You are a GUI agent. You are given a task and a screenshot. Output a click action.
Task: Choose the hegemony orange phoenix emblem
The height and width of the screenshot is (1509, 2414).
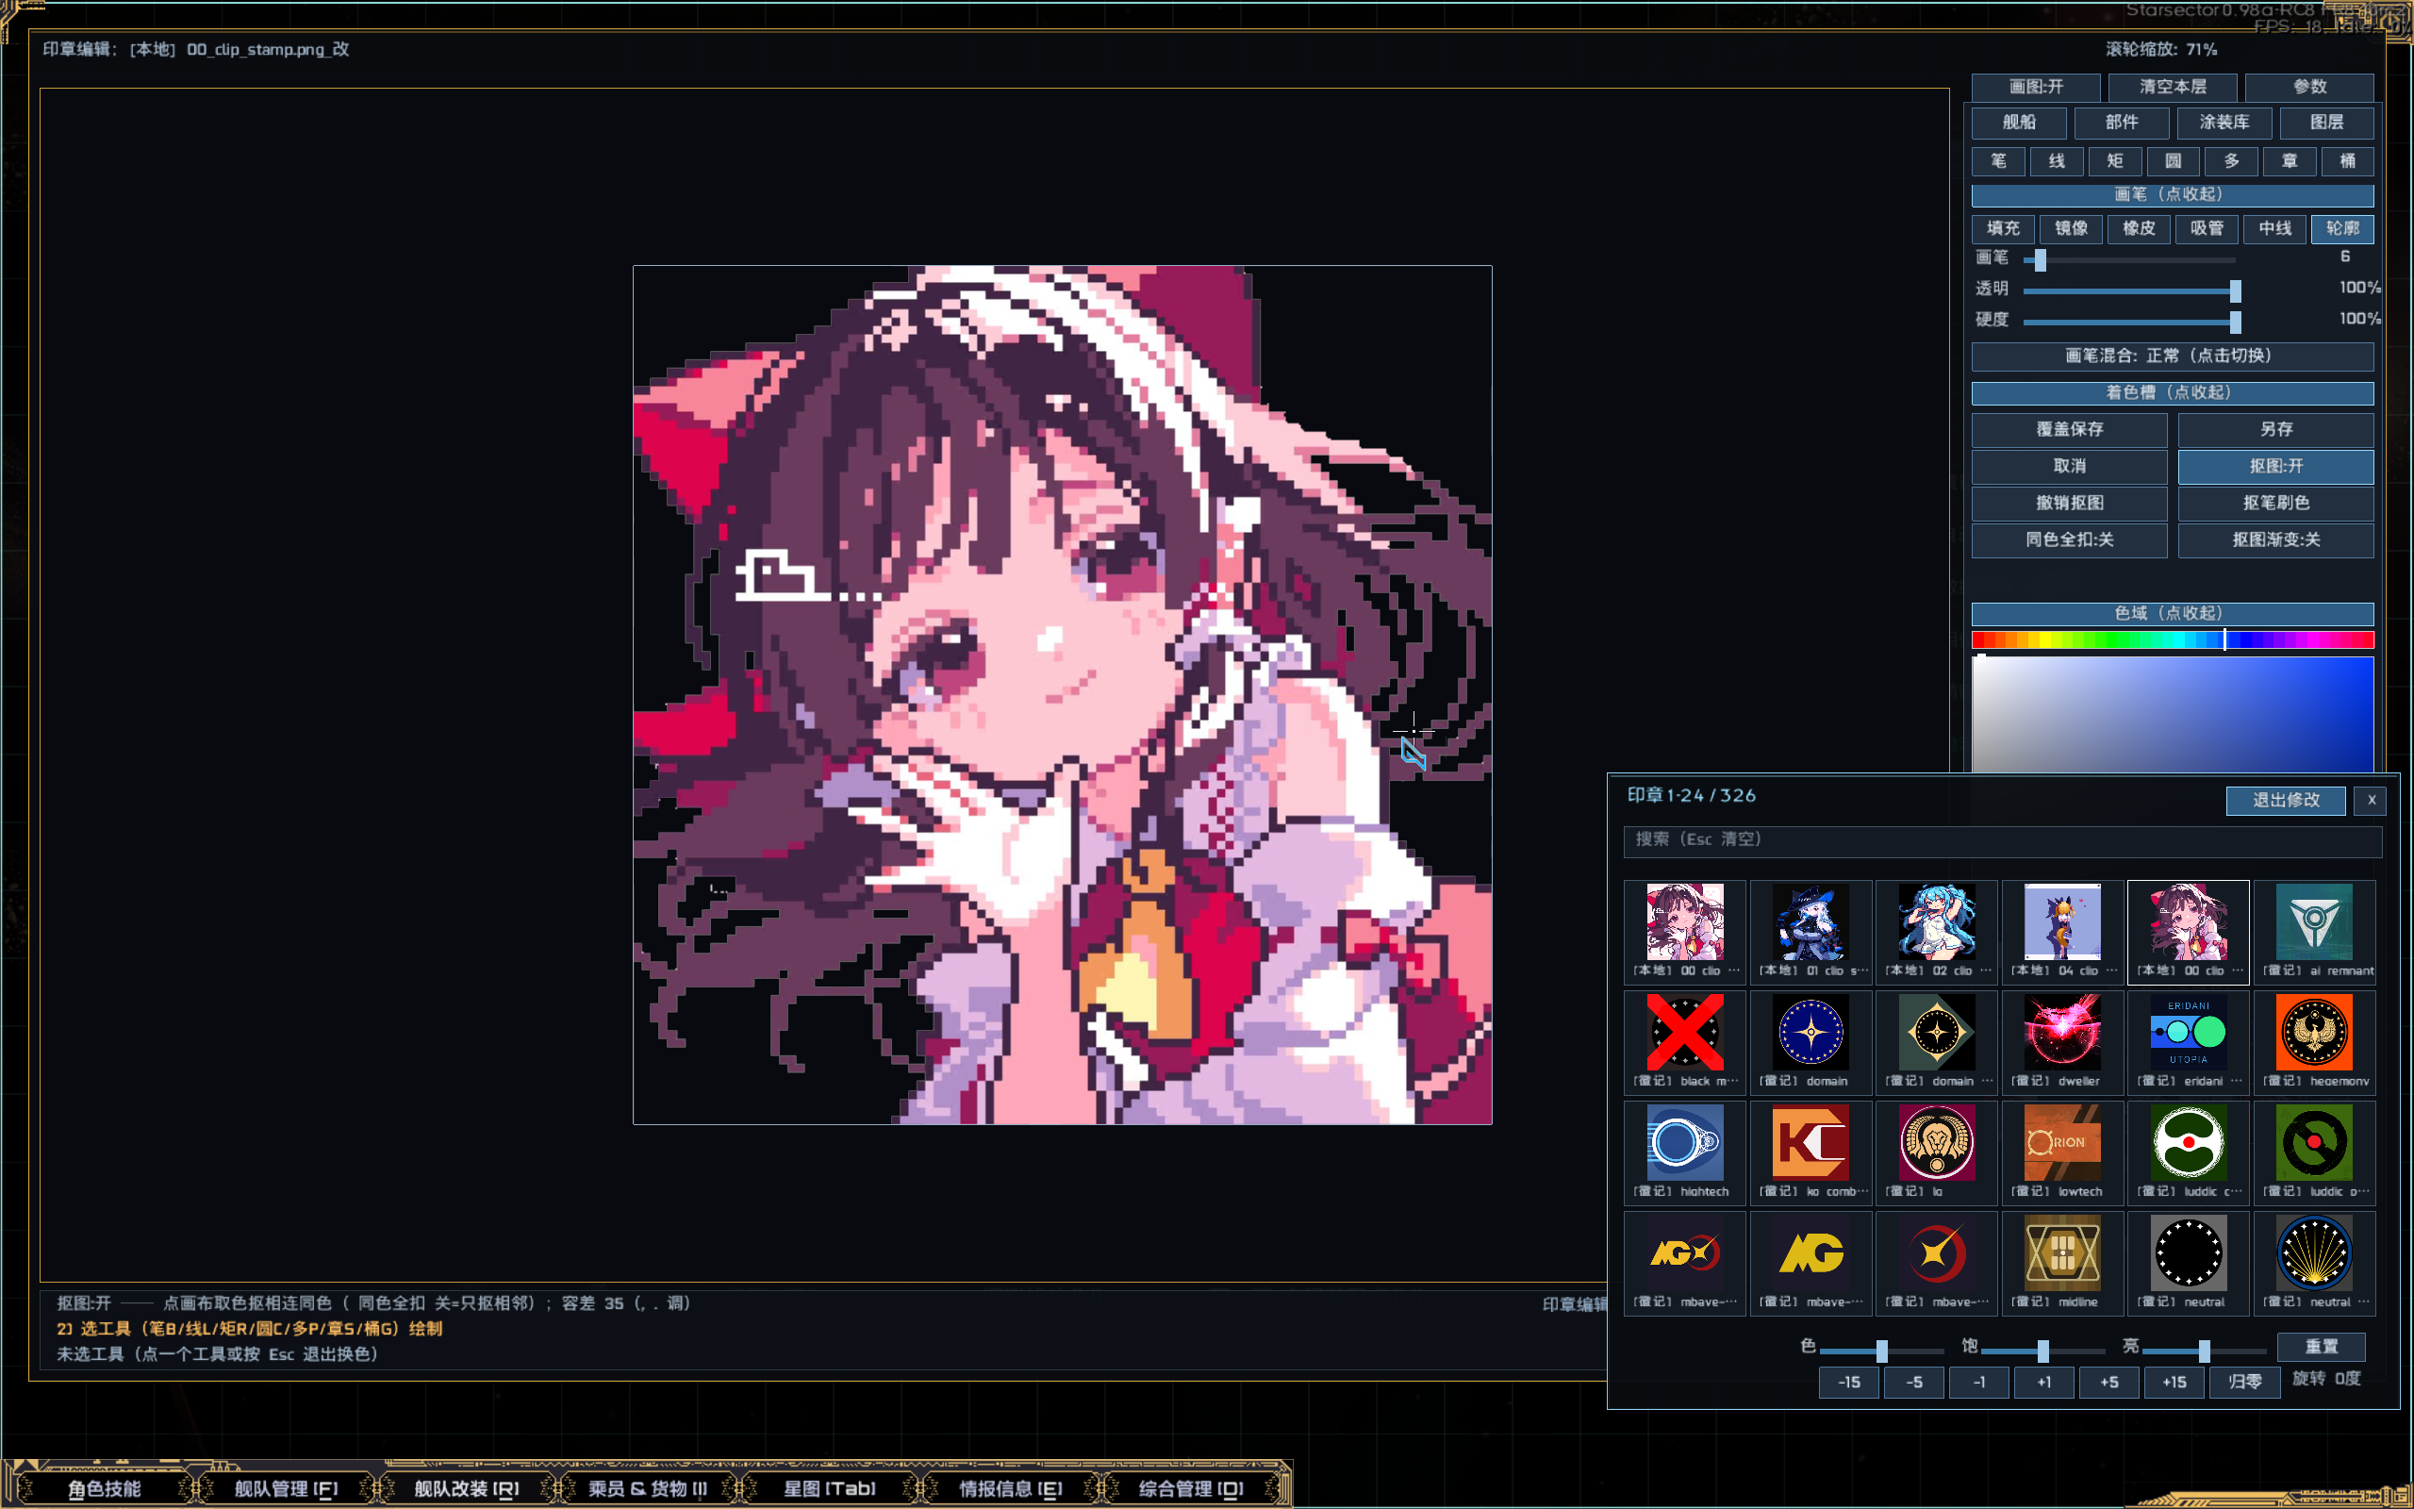(x=2314, y=1042)
